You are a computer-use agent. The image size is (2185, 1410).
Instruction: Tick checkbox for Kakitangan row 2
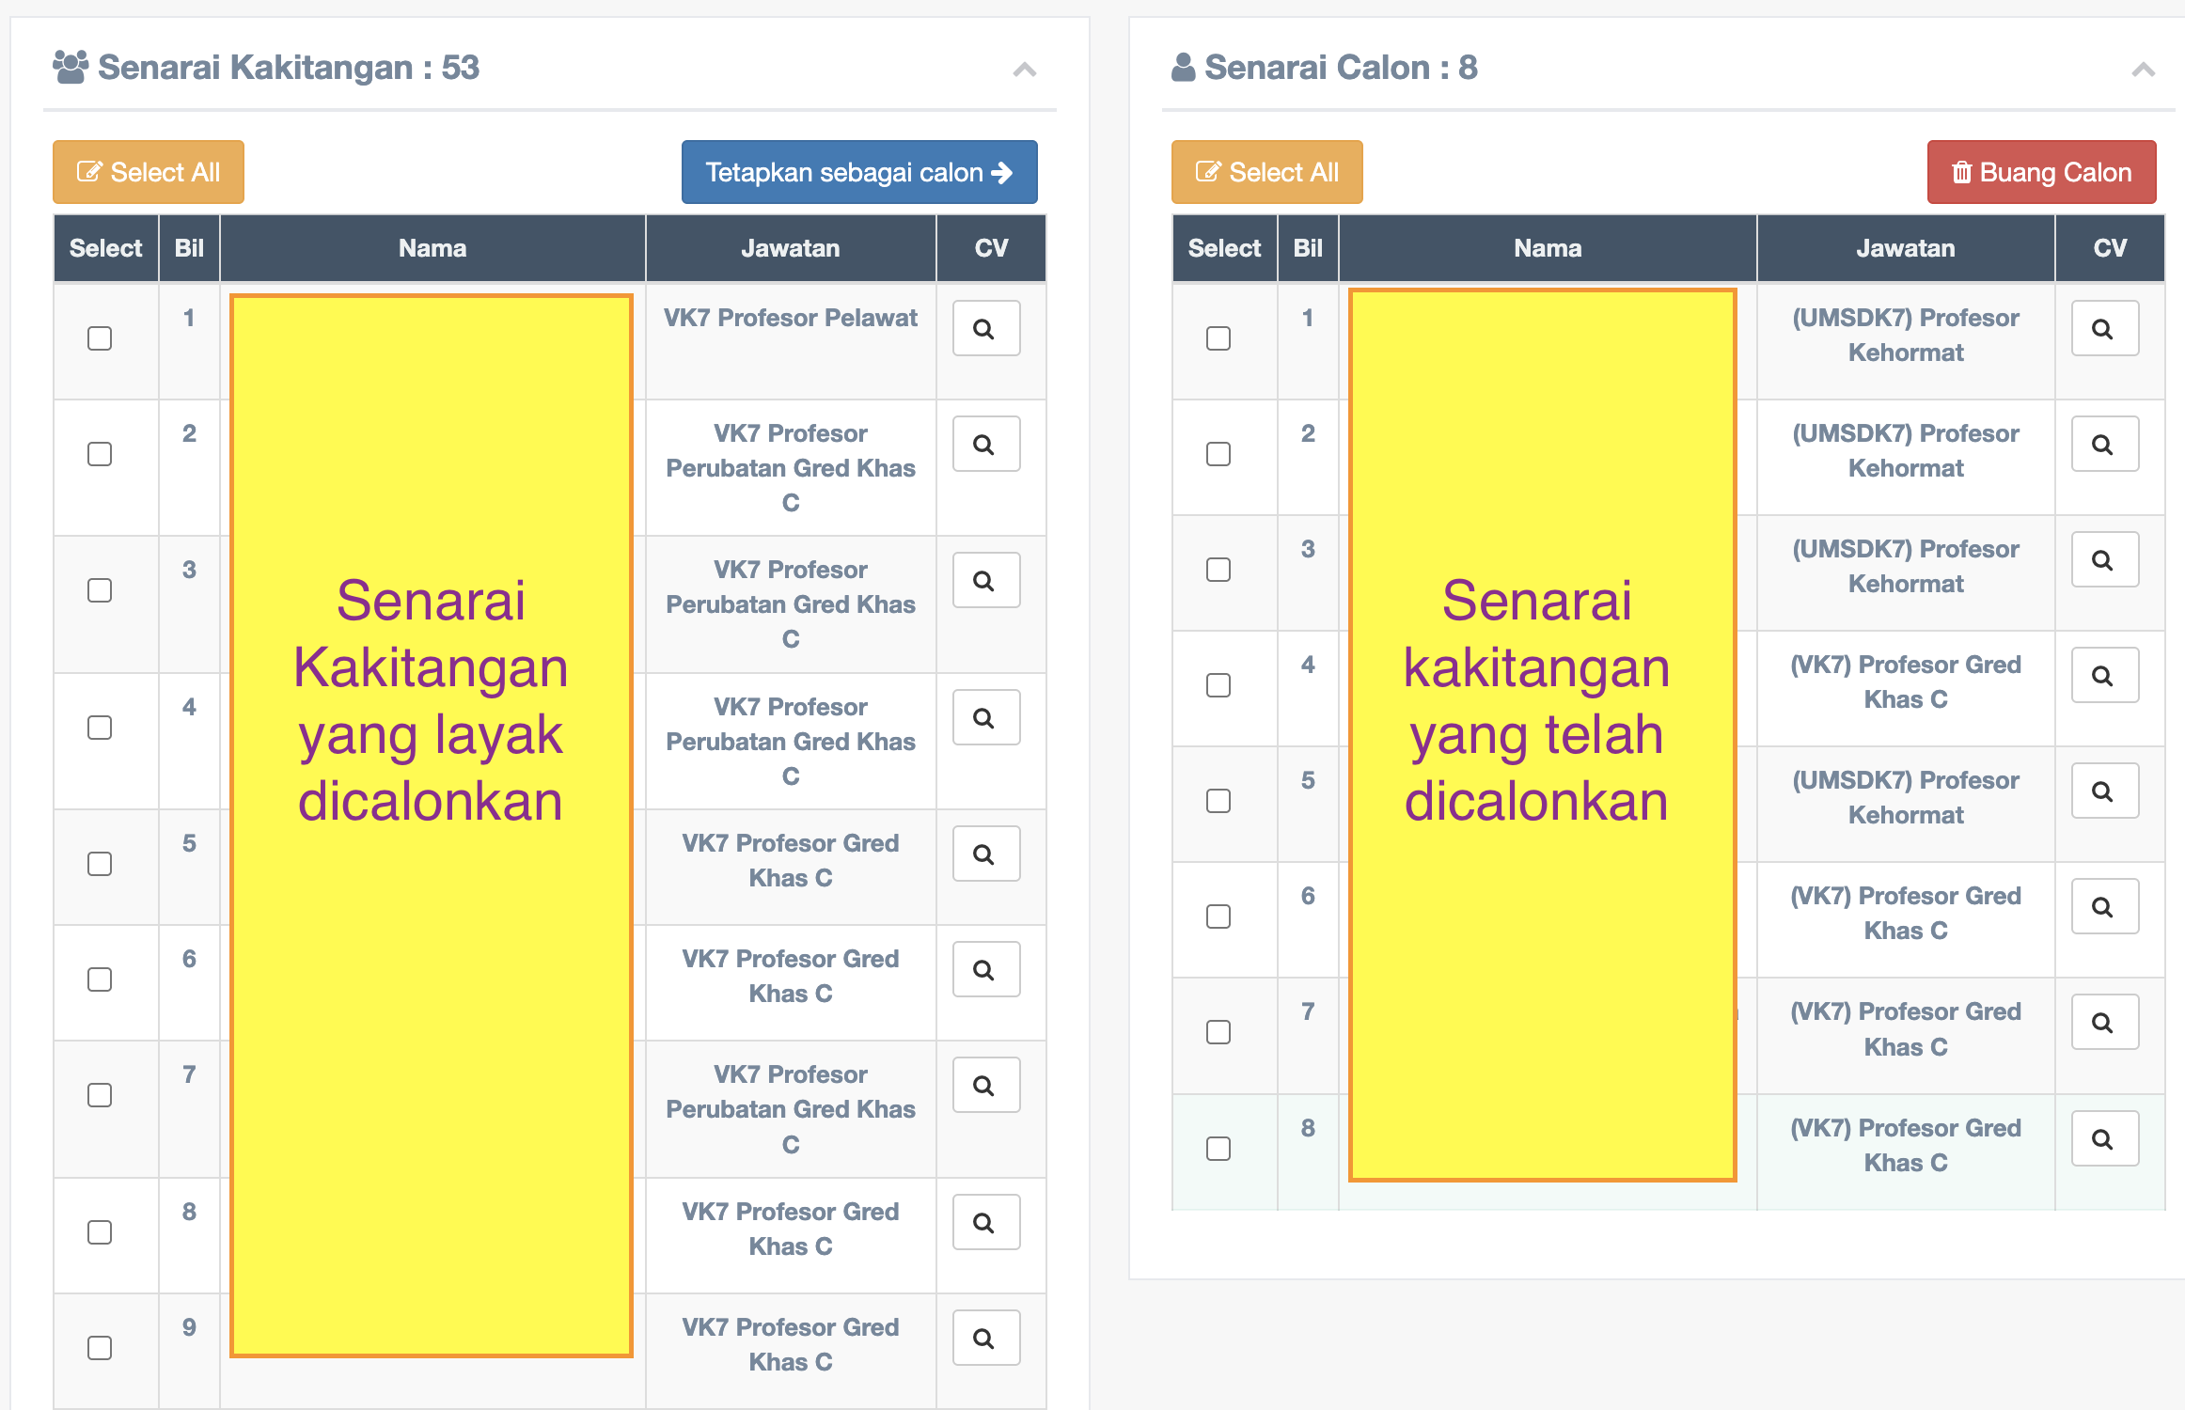coord(100,454)
